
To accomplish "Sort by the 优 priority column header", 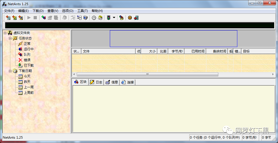I will pos(138,51).
